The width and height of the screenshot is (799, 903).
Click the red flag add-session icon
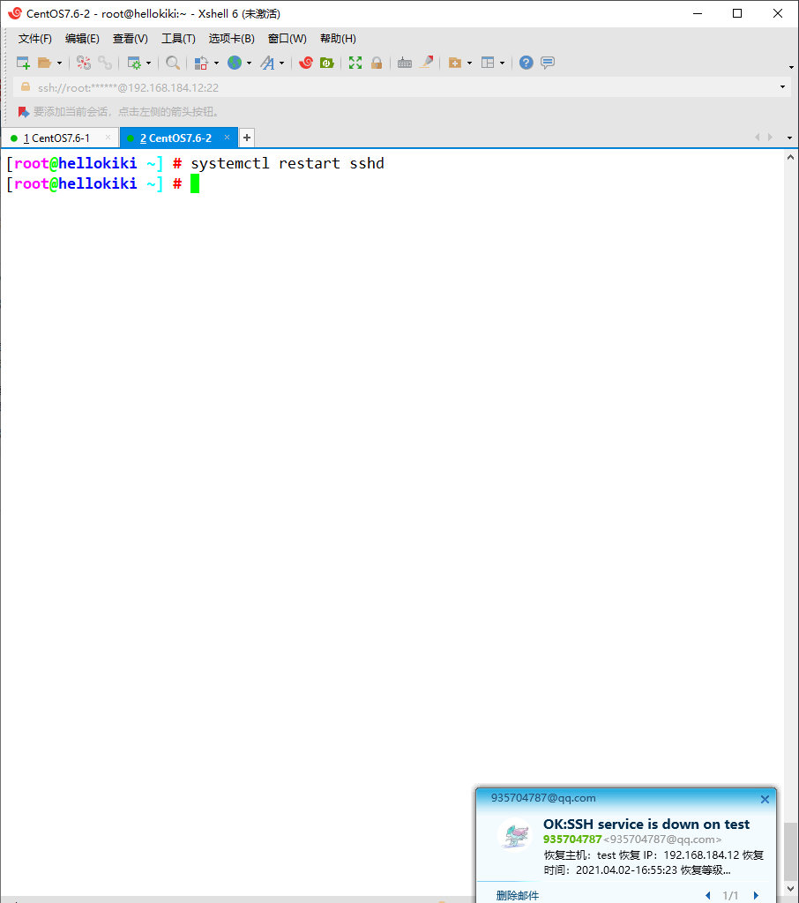click(x=23, y=112)
